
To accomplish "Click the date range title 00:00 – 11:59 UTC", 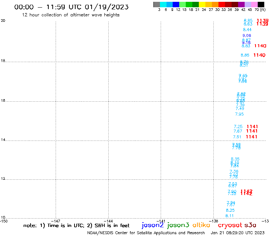I will point(71,7).
